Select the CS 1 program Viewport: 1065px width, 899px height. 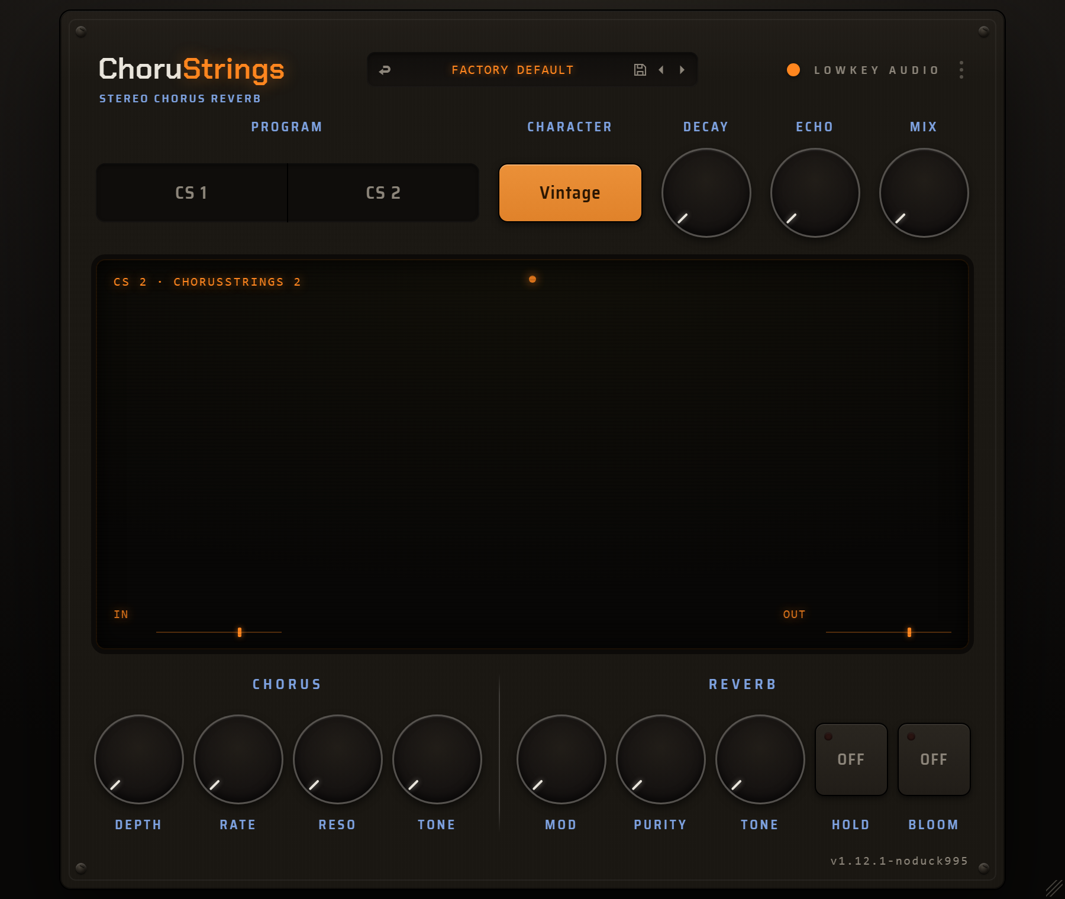pyautogui.click(x=192, y=193)
